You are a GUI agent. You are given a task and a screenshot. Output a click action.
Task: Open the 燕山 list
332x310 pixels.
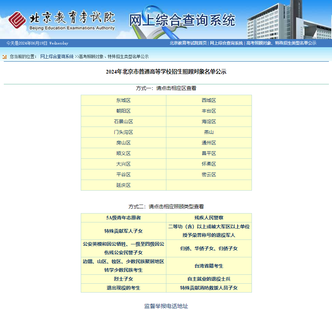coord(209,132)
